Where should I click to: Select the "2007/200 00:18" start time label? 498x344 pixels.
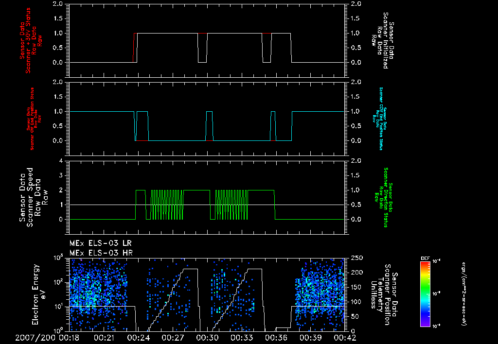point(47,338)
